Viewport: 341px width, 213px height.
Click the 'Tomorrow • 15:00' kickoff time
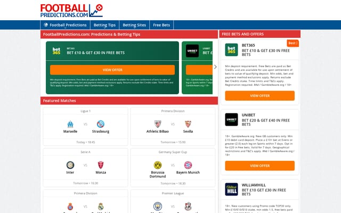[173, 142]
